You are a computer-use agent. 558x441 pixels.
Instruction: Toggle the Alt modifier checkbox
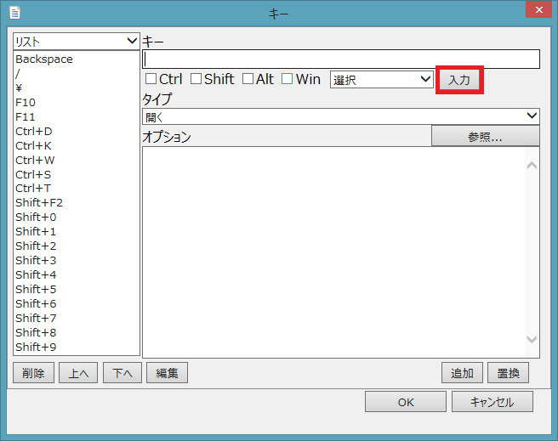pos(248,79)
